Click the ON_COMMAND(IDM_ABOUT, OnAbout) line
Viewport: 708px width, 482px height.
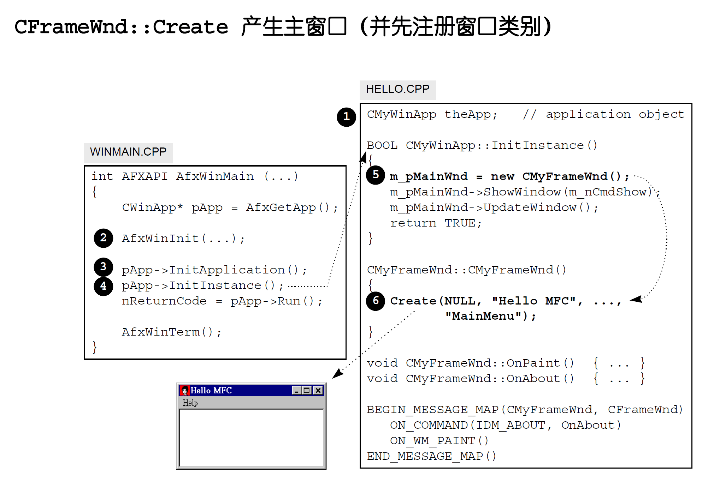click(x=505, y=425)
